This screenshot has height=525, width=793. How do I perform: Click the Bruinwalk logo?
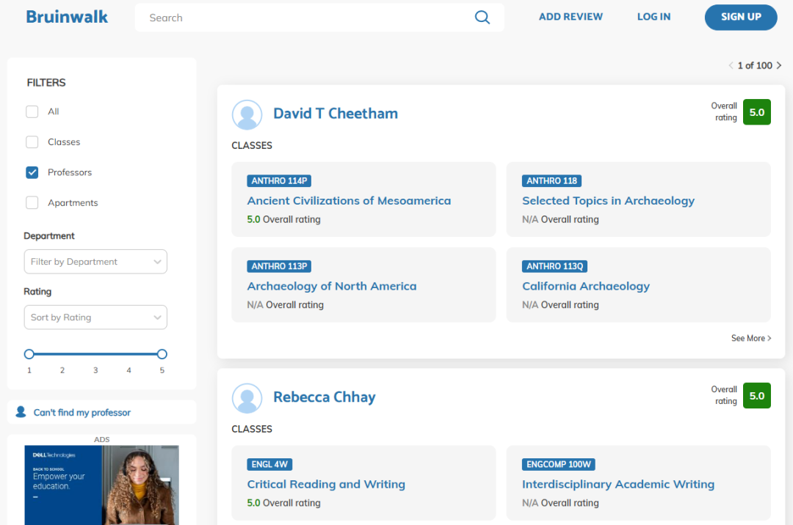(x=67, y=17)
